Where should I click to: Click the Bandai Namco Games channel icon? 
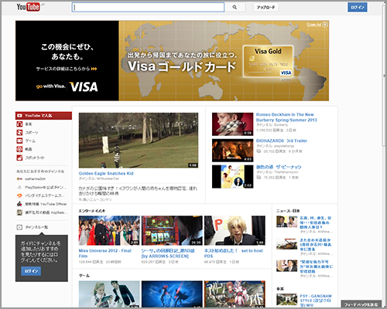click(x=19, y=195)
